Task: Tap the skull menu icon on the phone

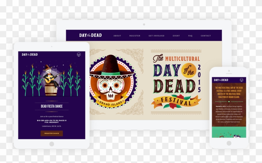Action: click(241, 80)
